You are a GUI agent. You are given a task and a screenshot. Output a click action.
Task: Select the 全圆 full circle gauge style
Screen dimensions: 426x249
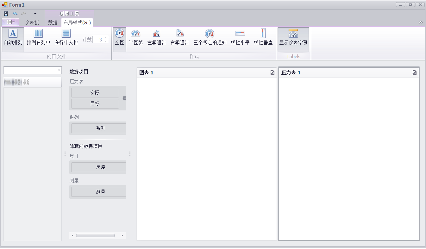pyautogui.click(x=120, y=38)
